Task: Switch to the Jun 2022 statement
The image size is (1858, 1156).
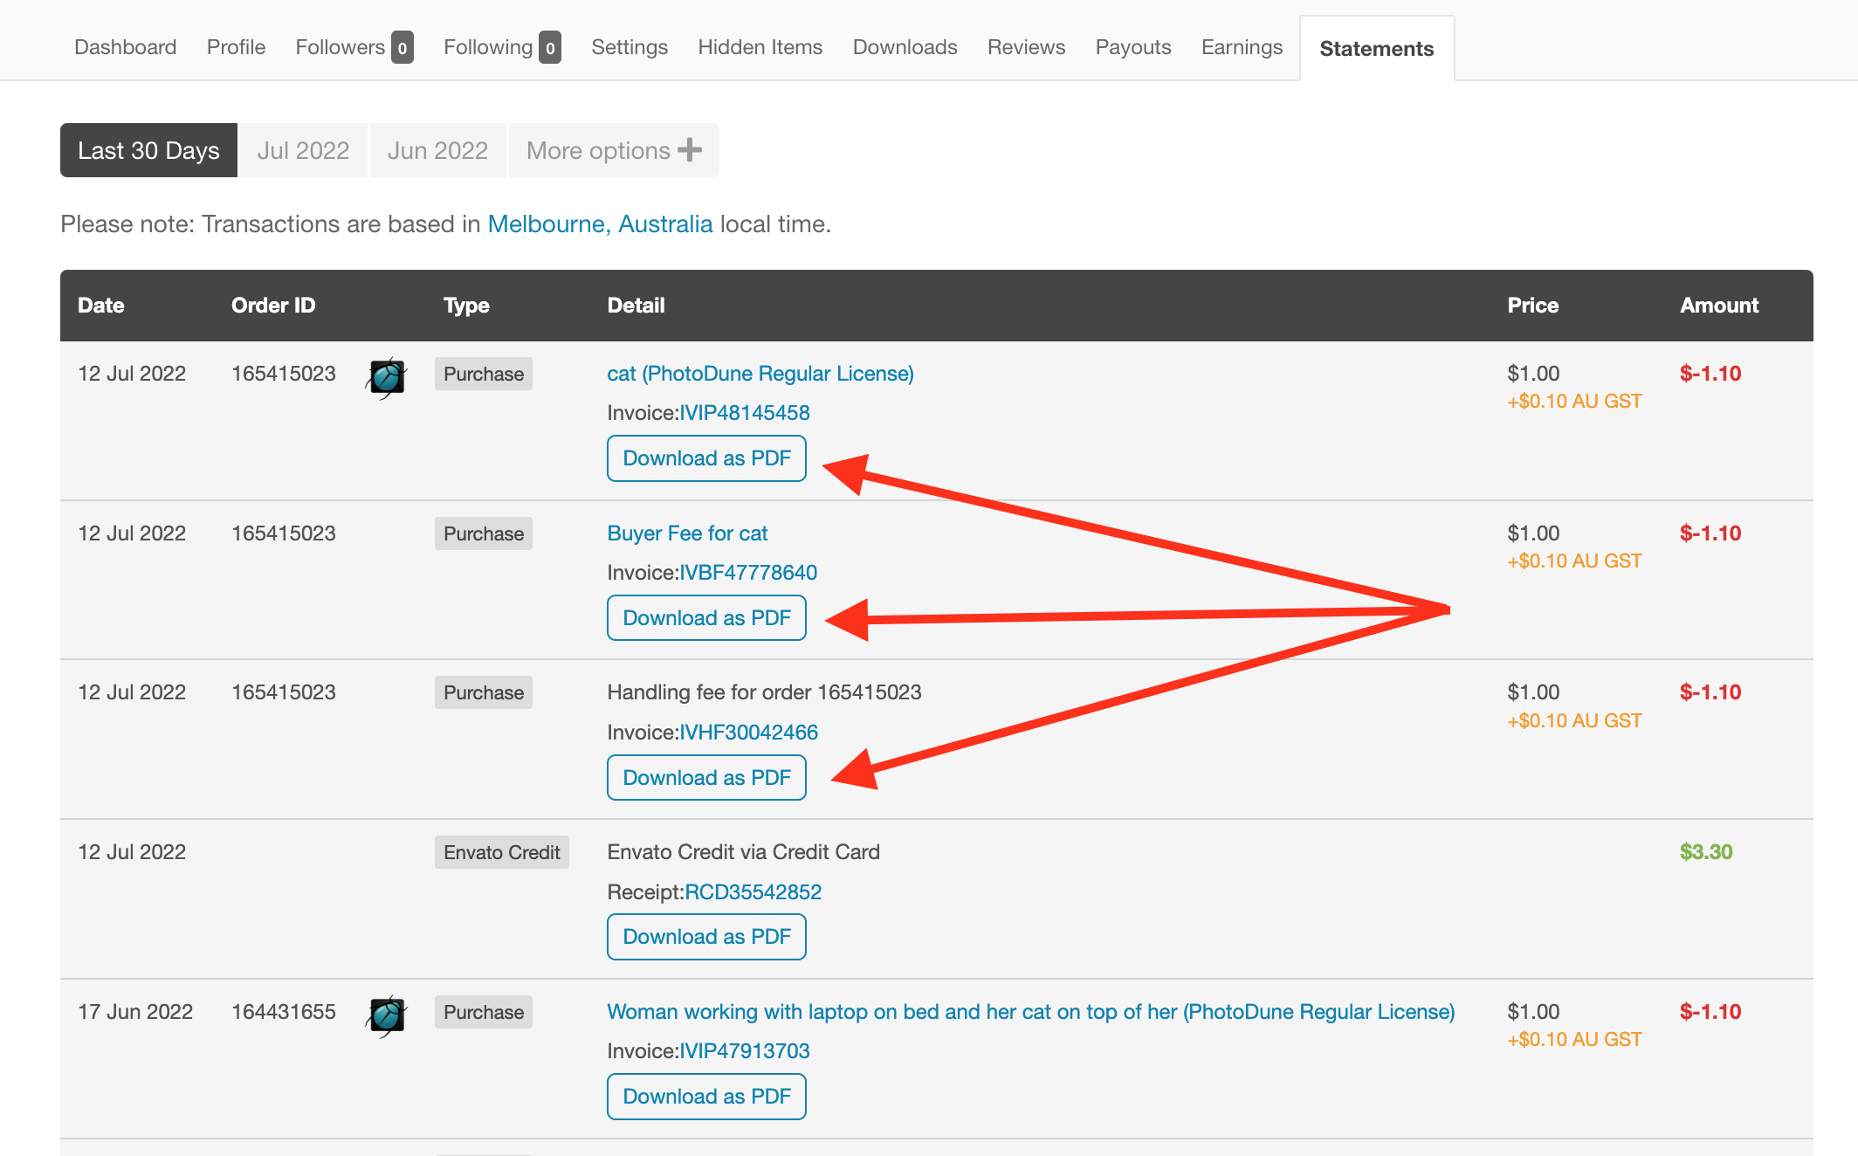Action: 437,149
